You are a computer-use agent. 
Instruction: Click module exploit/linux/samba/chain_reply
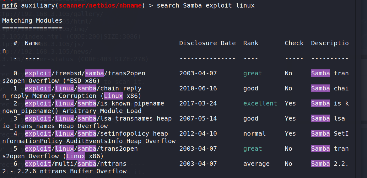83,89
